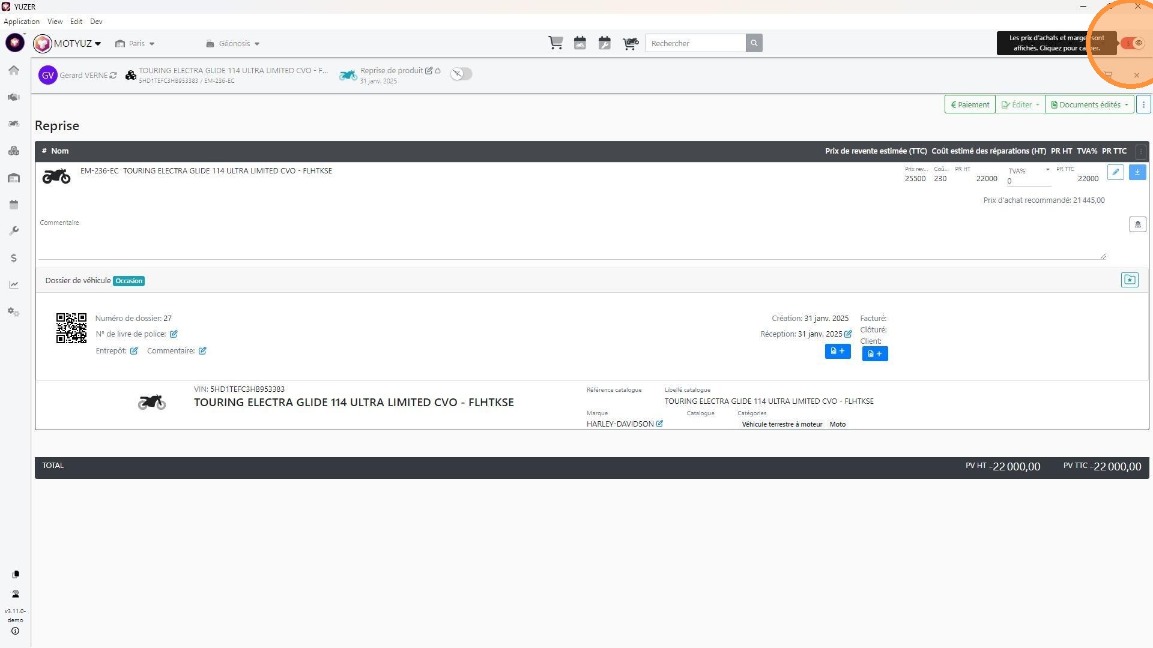Screen dimensions: 1153x648
Task: Open the Edit menu
Action: (x=76, y=22)
